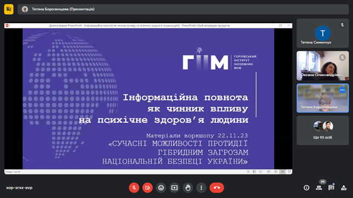The height and width of the screenshot is (198, 353).
Task: Turn on the camera button
Action: coord(148,188)
